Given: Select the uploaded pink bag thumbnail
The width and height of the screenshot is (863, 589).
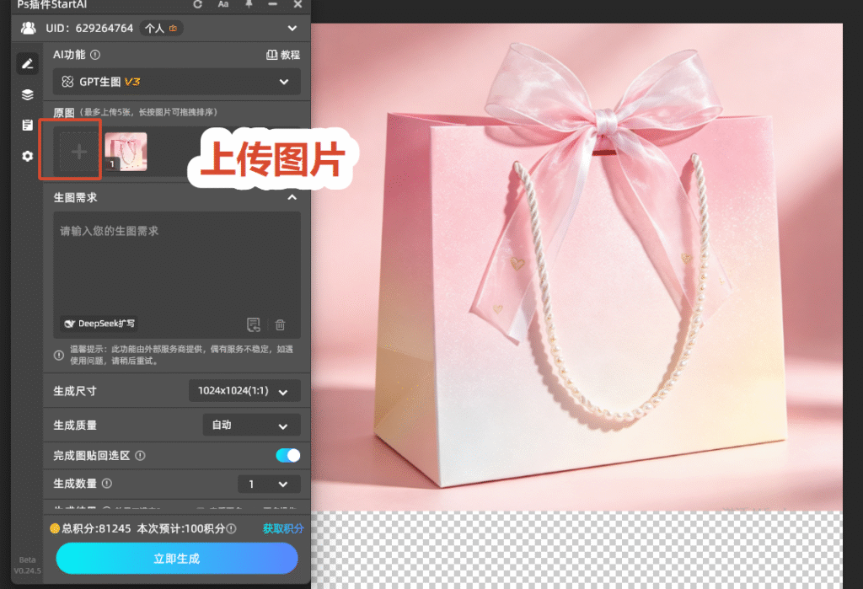Looking at the screenshot, I should [x=126, y=152].
